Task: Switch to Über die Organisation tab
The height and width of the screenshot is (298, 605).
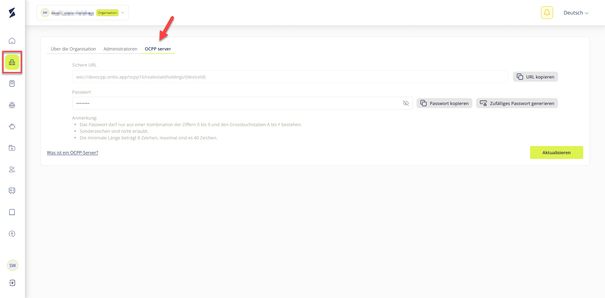Action: [73, 49]
